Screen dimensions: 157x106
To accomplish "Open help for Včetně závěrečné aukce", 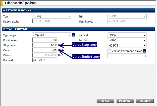I will pos(145,51).
